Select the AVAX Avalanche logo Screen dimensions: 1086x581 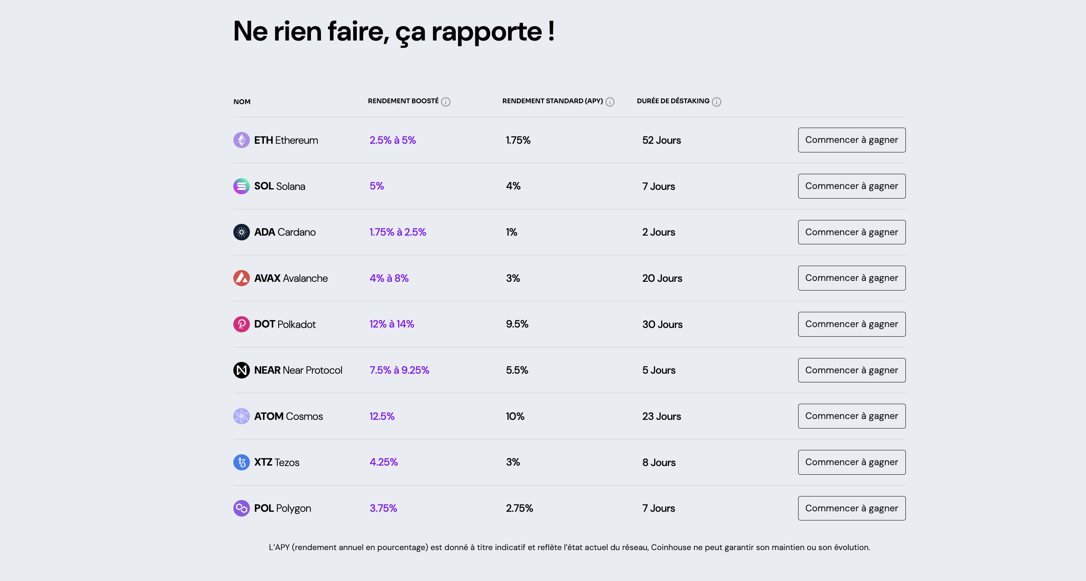pyautogui.click(x=241, y=278)
